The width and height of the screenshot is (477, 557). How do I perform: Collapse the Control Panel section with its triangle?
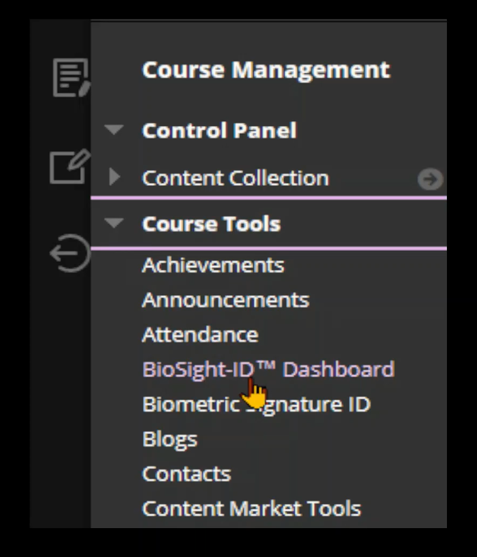pos(114,129)
